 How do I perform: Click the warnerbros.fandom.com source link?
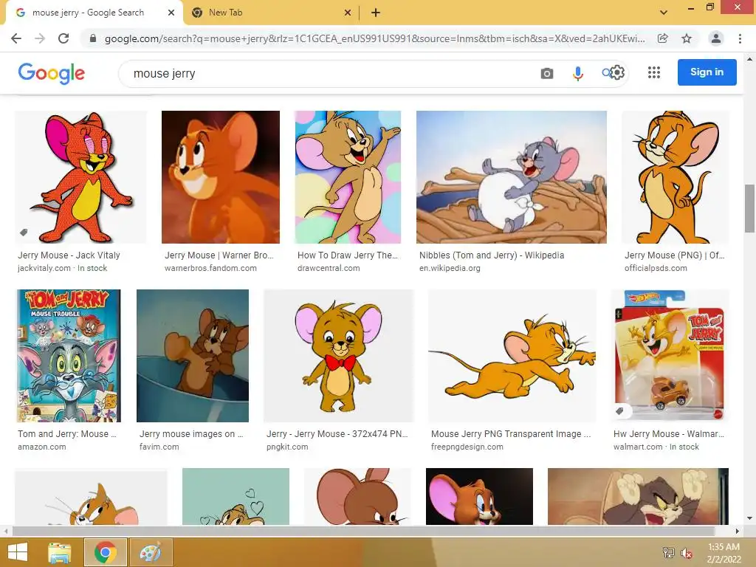point(210,268)
